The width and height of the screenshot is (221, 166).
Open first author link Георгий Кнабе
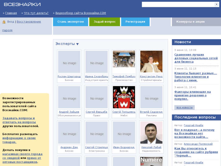(194, 125)
